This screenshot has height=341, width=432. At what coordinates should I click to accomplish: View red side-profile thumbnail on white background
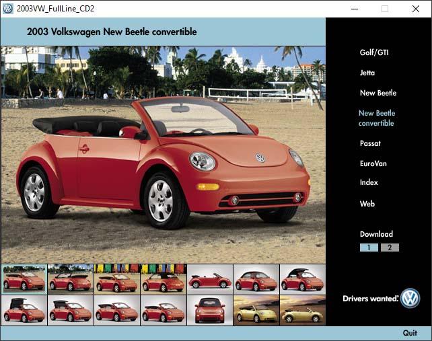tap(210, 279)
